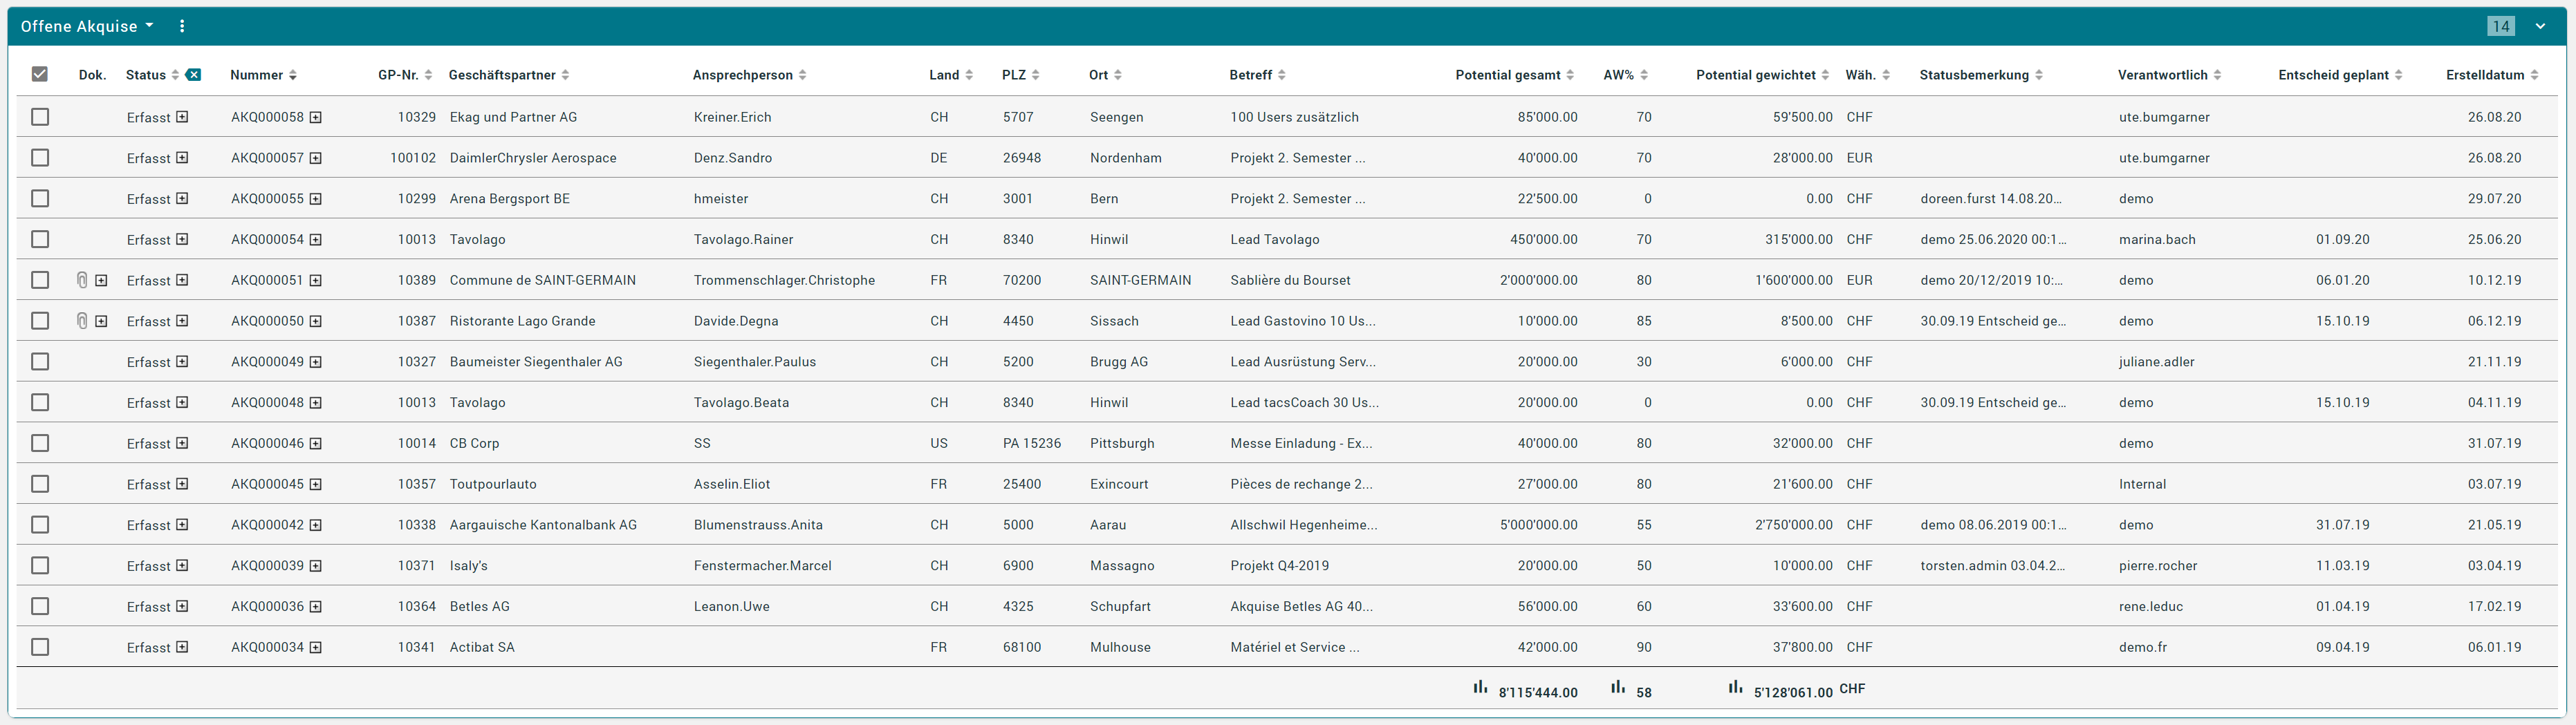Click plus icon beside number AKQ000046

click(x=316, y=444)
